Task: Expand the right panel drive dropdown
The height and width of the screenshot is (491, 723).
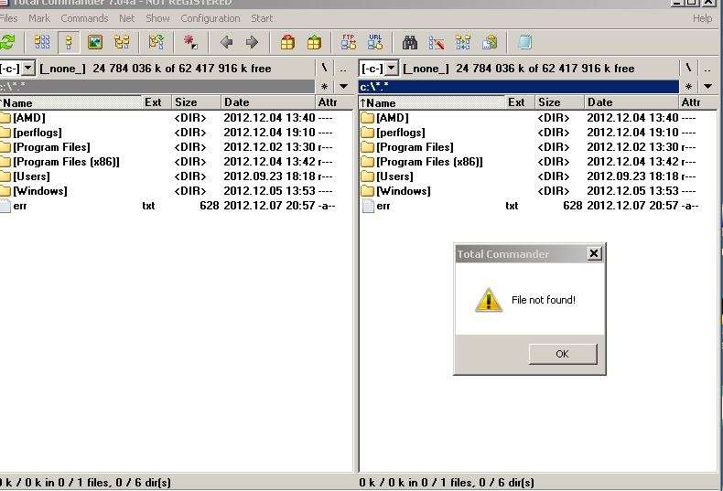Action: [392, 69]
